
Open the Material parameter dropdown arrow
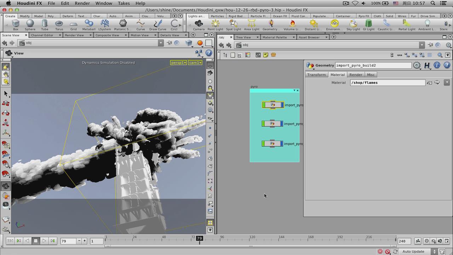[x=447, y=83]
